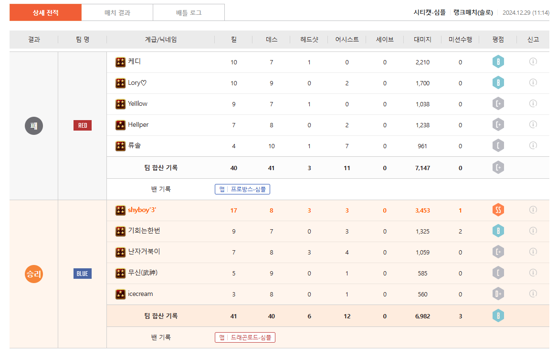Click the 프로방스-심플 banned map tag
The image size is (557, 356).
click(242, 189)
